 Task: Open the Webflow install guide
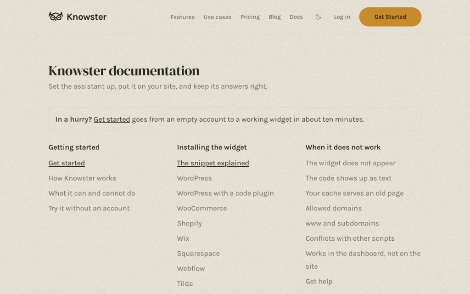click(191, 268)
